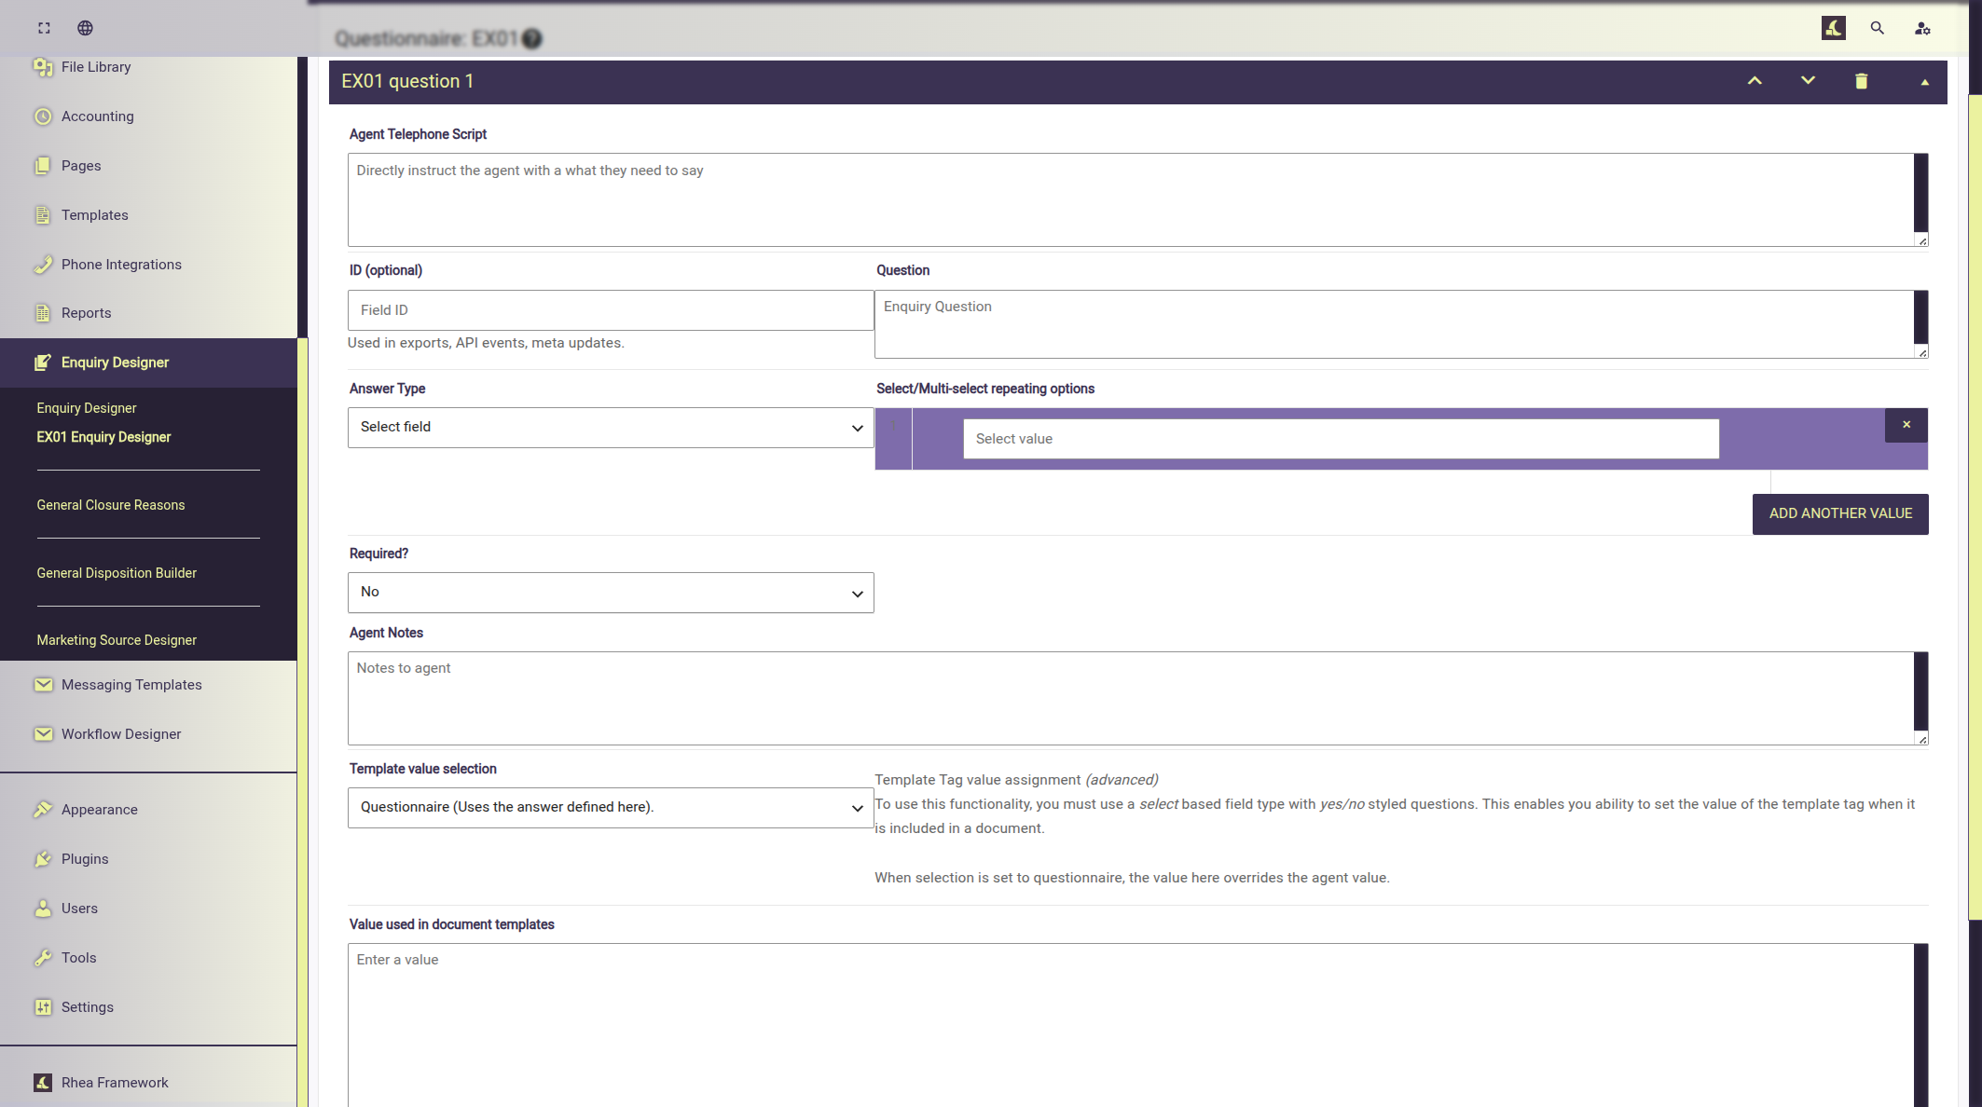Open General Closure Reasons
The image size is (1982, 1107).
(111, 505)
